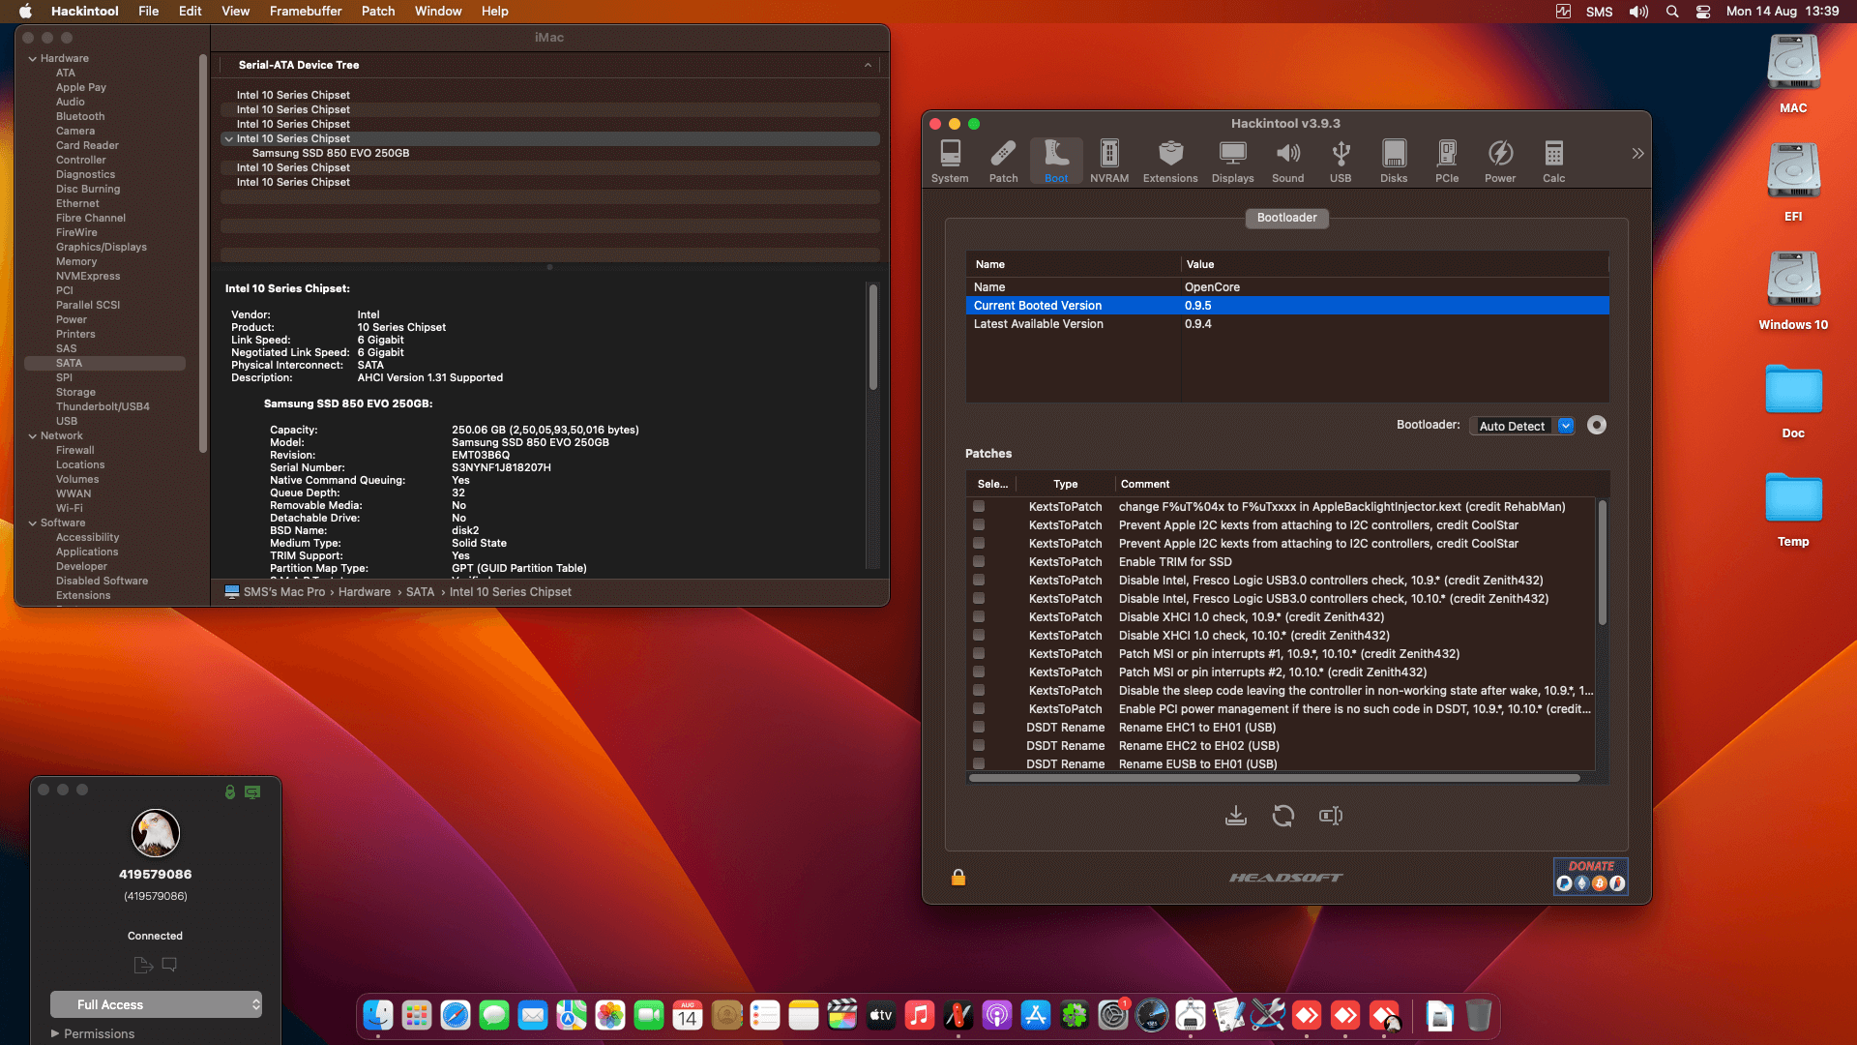Open the System tab in Hackintool toolbar
Image resolution: width=1857 pixels, height=1045 pixels.
pos(950,161)
